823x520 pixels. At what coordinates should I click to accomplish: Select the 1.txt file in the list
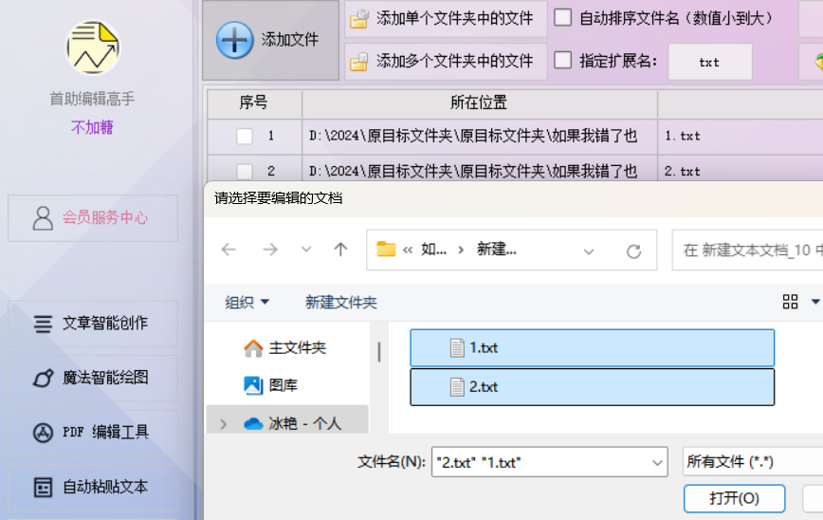592,347
